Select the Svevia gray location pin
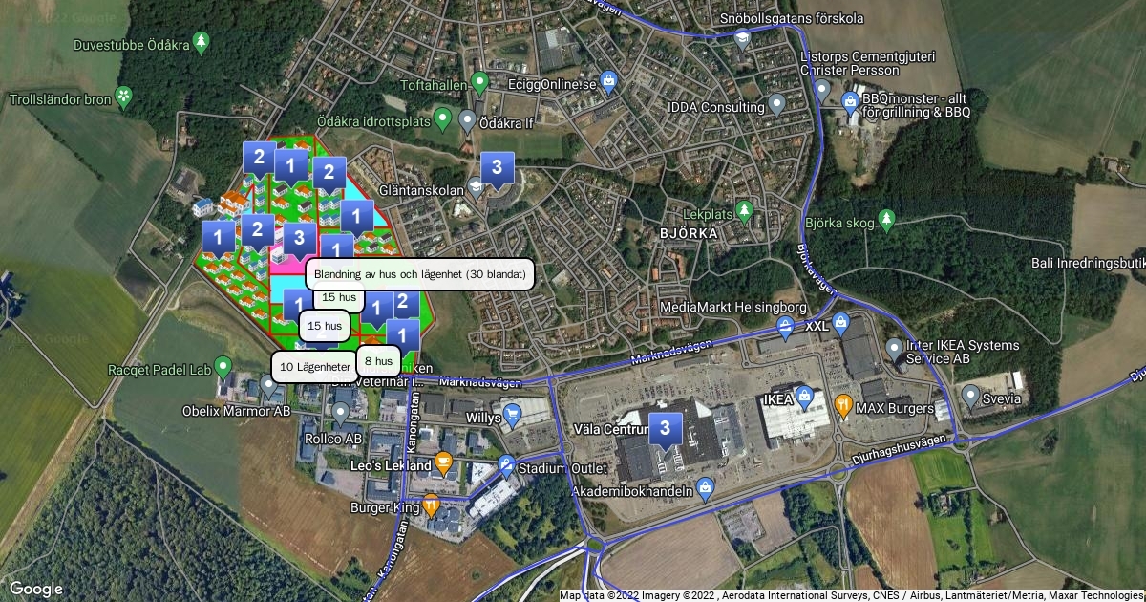The image size is (1146, 602). (970, 395)
